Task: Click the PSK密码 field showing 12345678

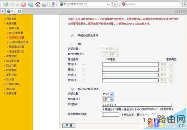Action: [x=137, y=104]
